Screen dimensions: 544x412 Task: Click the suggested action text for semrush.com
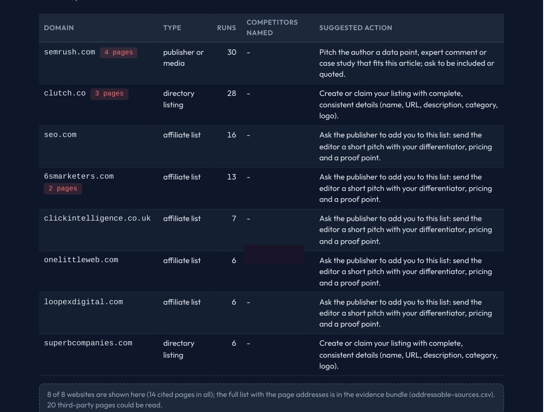pyautogui.click(x=407, y=63)
